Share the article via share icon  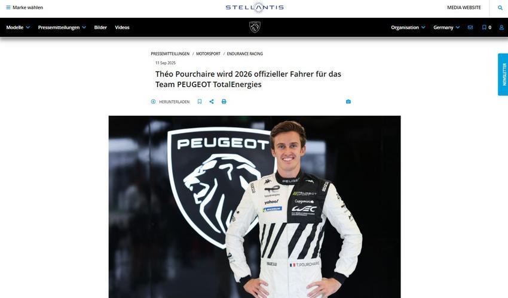coord(212,101)
